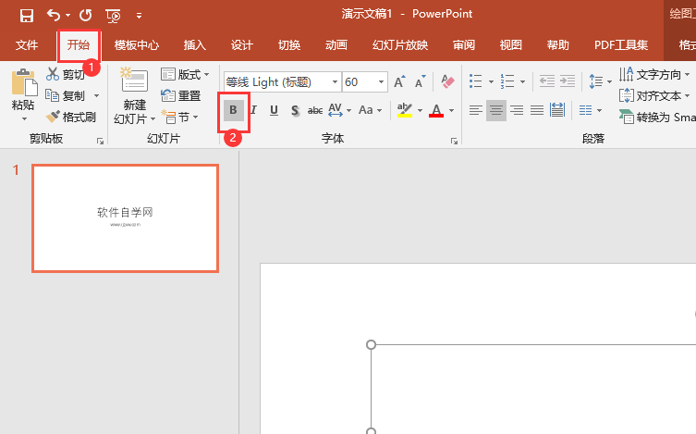The height and width of the screenshot is (434, 696).
Task: Open the 文件 tab
Action: click(27, 44)
